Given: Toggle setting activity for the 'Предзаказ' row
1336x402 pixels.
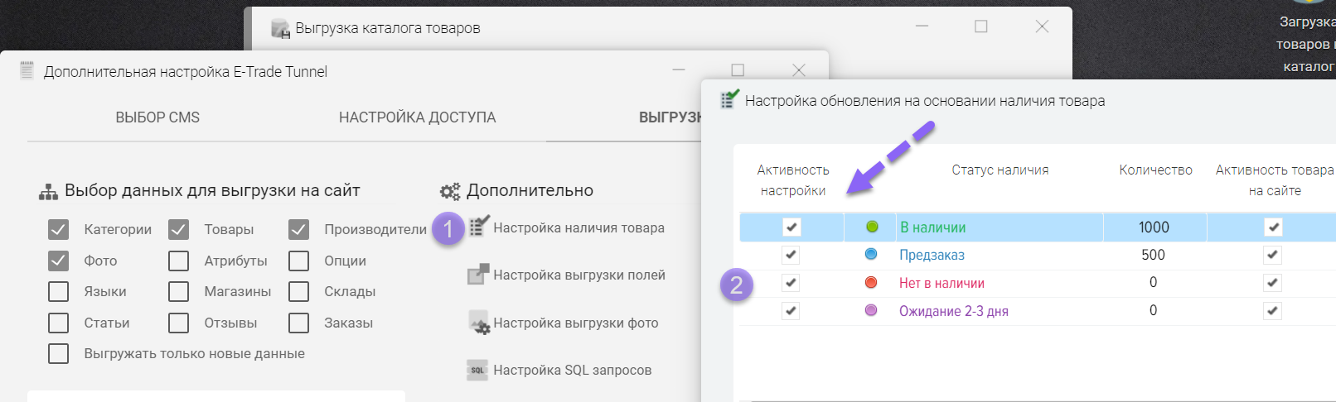Looking at the screenshot, I should [791, 255].
